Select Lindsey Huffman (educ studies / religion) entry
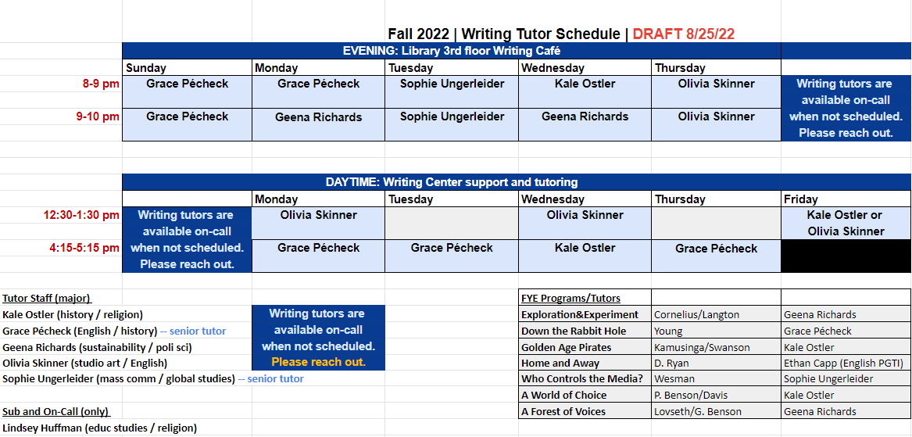912x437 pixels. [x=99, y=428]
